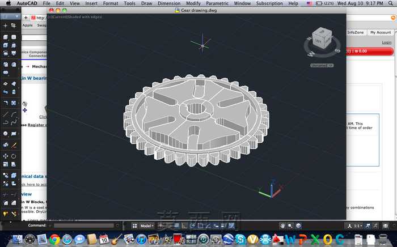Click the 3D orbit icon in the status bar

coord(298,226)
